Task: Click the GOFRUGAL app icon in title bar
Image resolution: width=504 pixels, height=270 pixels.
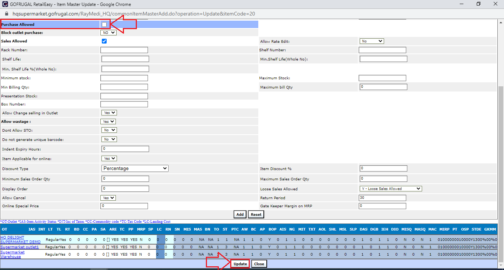Action: click(6, 4)
